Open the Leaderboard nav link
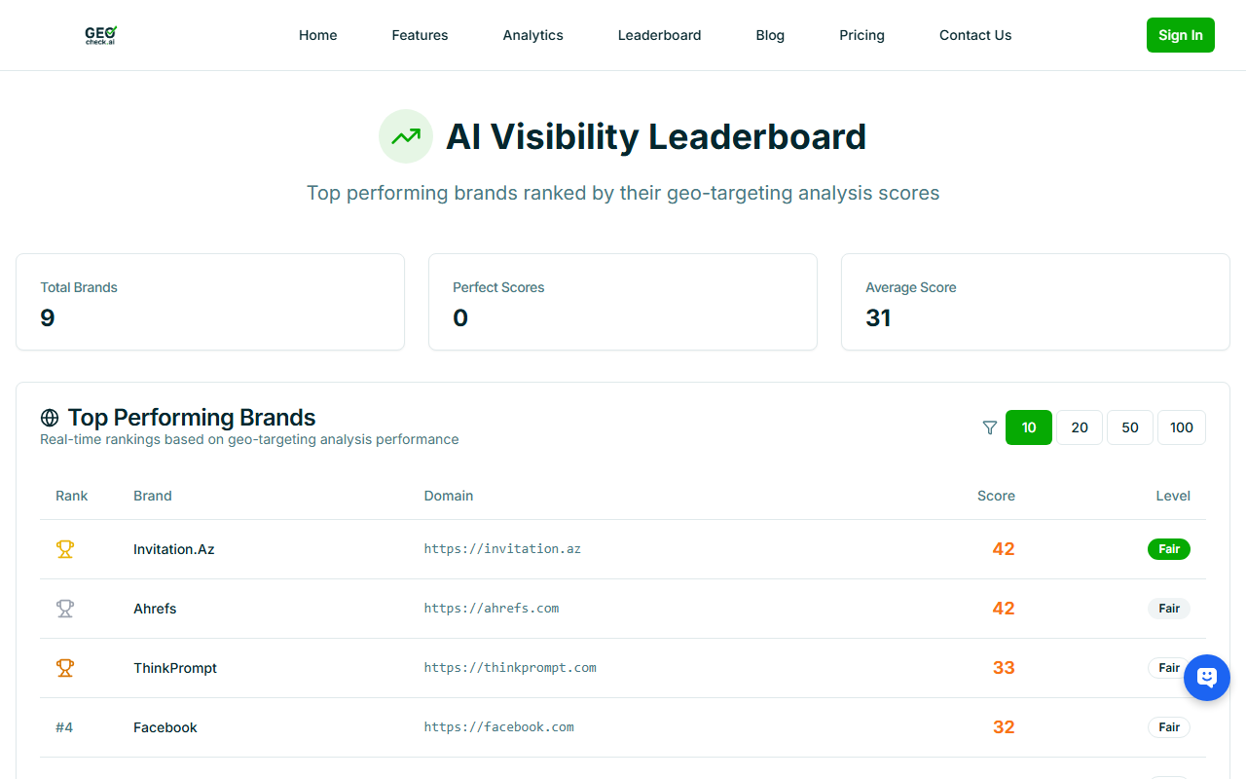 (660, 35)
